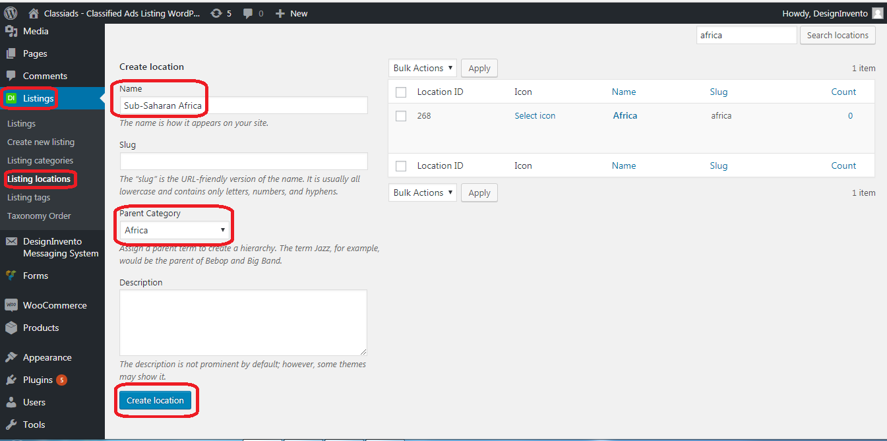The width and height of the screenshot is (887, 441).
Task: Click the Forms sidebar icon
Action: click(11, 276)
